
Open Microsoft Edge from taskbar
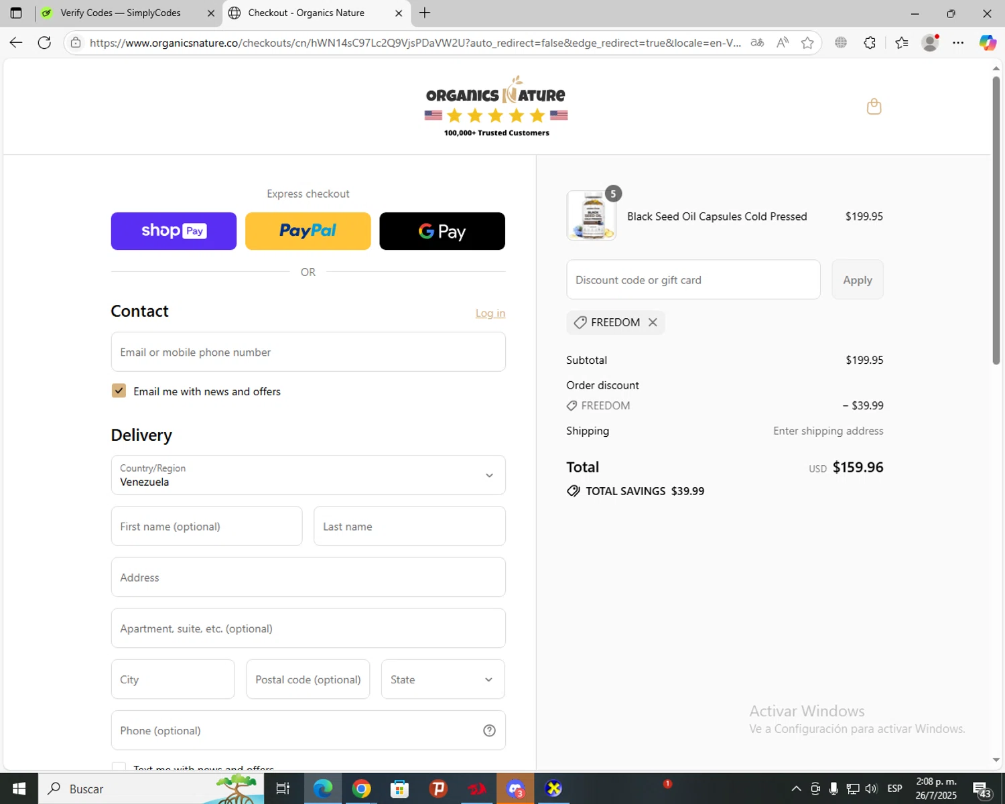(x=323, y=789)
